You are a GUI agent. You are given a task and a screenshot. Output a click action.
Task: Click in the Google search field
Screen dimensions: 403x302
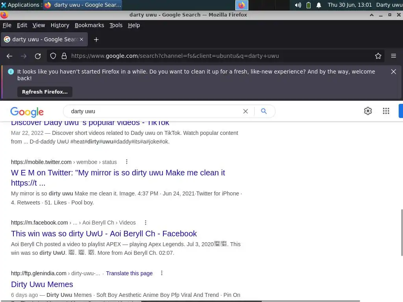tap(154, 111)
